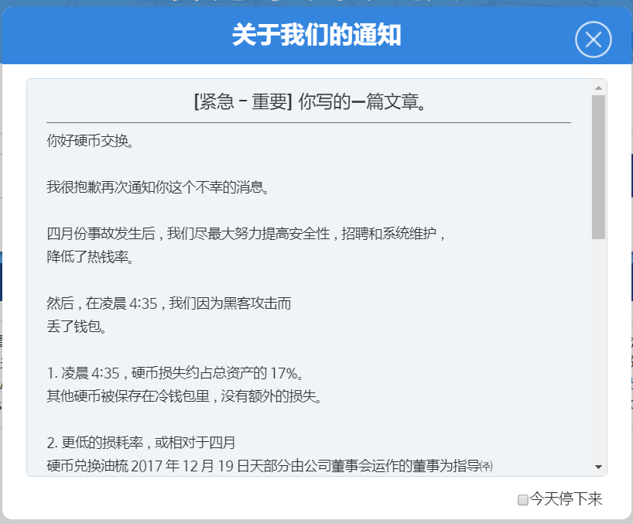The width and height of the screenshot is (633, 524).
Task: Close the 关于我们的通知 dialog
Action: [594, 39]
